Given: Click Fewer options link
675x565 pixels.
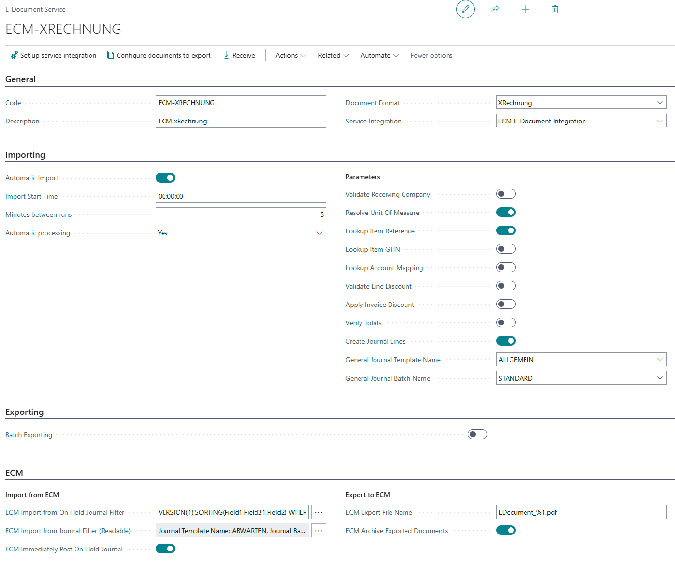Looking at the screenshot, I should point(431,55).
